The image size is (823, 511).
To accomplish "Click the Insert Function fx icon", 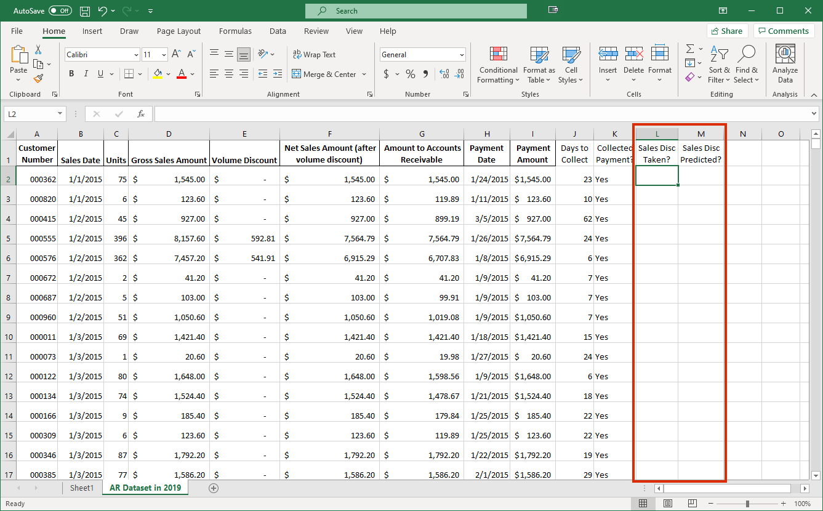I will [x=141, y=114].
